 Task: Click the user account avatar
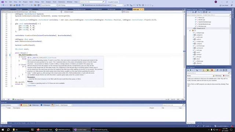tap(216, 2)
